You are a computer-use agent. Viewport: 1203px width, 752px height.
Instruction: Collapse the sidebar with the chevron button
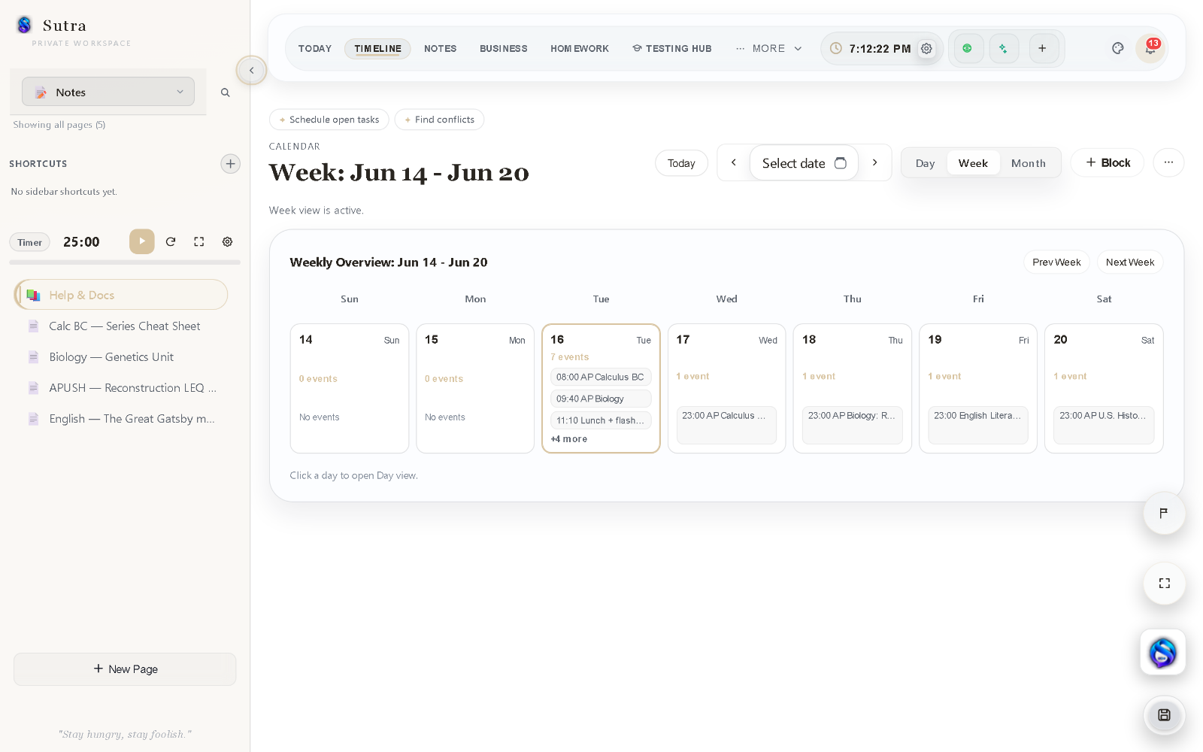tap(251, 70)
